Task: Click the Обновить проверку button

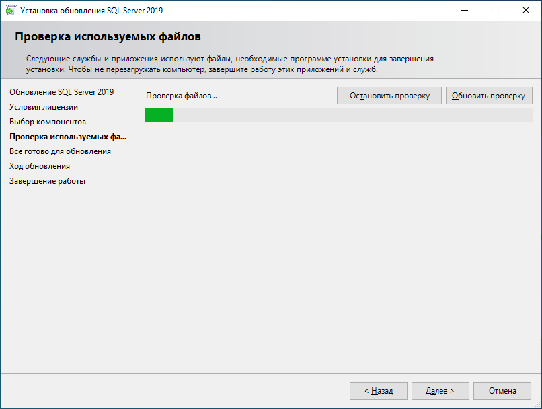Action: 489,96
